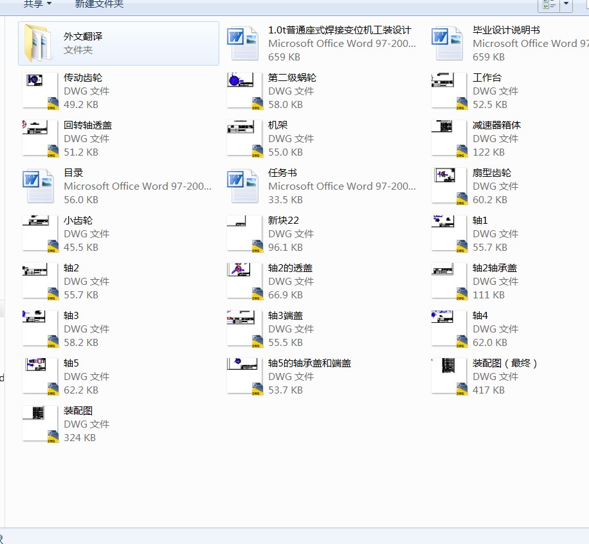The width and height of the screenshot is (589, 544).
Task: Click the file name 毕业设计说明书
Action: click(506, 30)
